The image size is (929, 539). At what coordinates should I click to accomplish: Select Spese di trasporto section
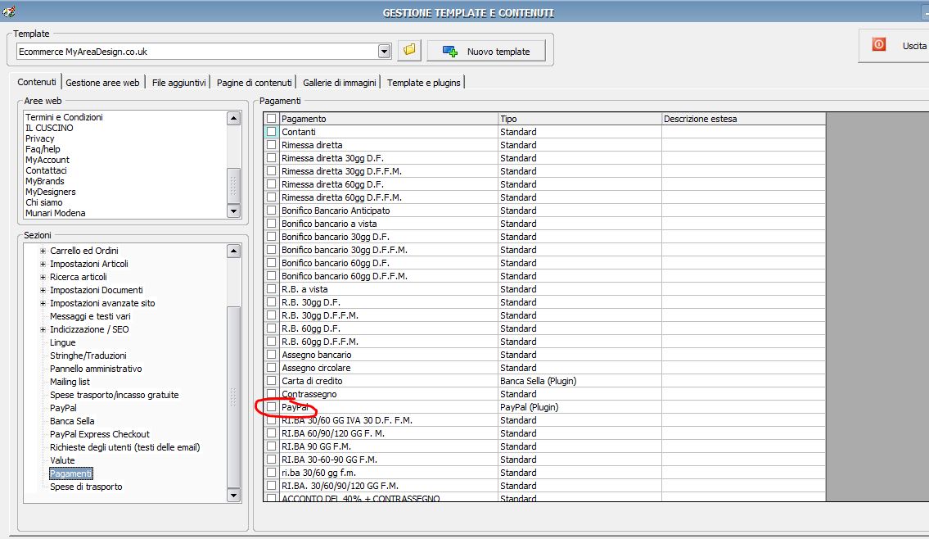coord(86,487)
